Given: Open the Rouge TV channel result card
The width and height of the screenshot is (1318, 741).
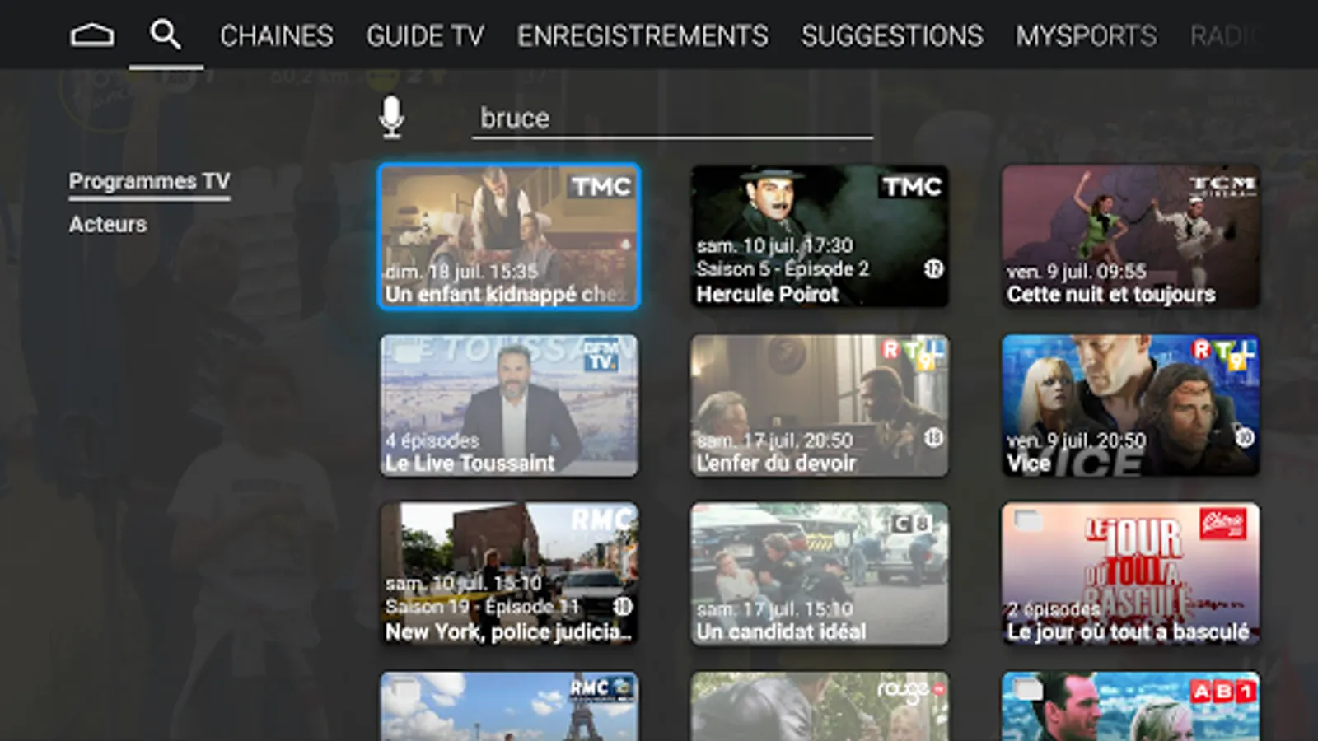Looking at the screenshot, I should point(820,706).
